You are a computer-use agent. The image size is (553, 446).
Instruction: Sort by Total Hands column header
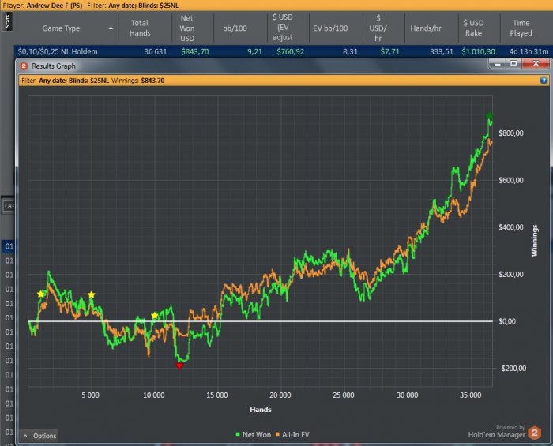[x=140, y=28]
